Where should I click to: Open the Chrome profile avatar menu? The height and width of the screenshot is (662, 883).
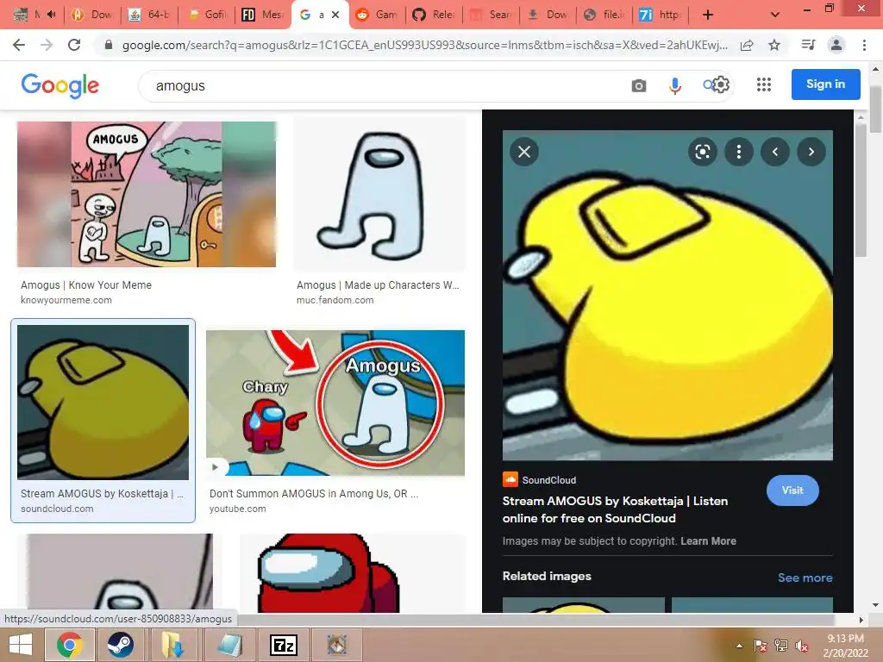[x=836, y=45]
